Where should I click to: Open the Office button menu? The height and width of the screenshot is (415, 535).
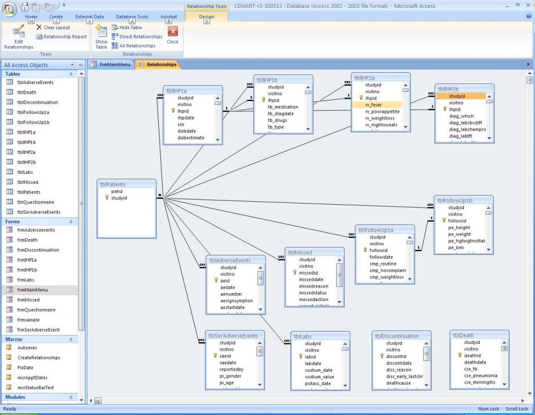pos(9,9)
